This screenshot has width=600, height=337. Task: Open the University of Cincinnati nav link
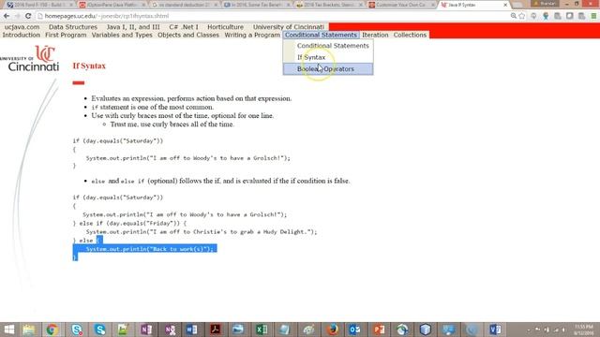(289, 27)
